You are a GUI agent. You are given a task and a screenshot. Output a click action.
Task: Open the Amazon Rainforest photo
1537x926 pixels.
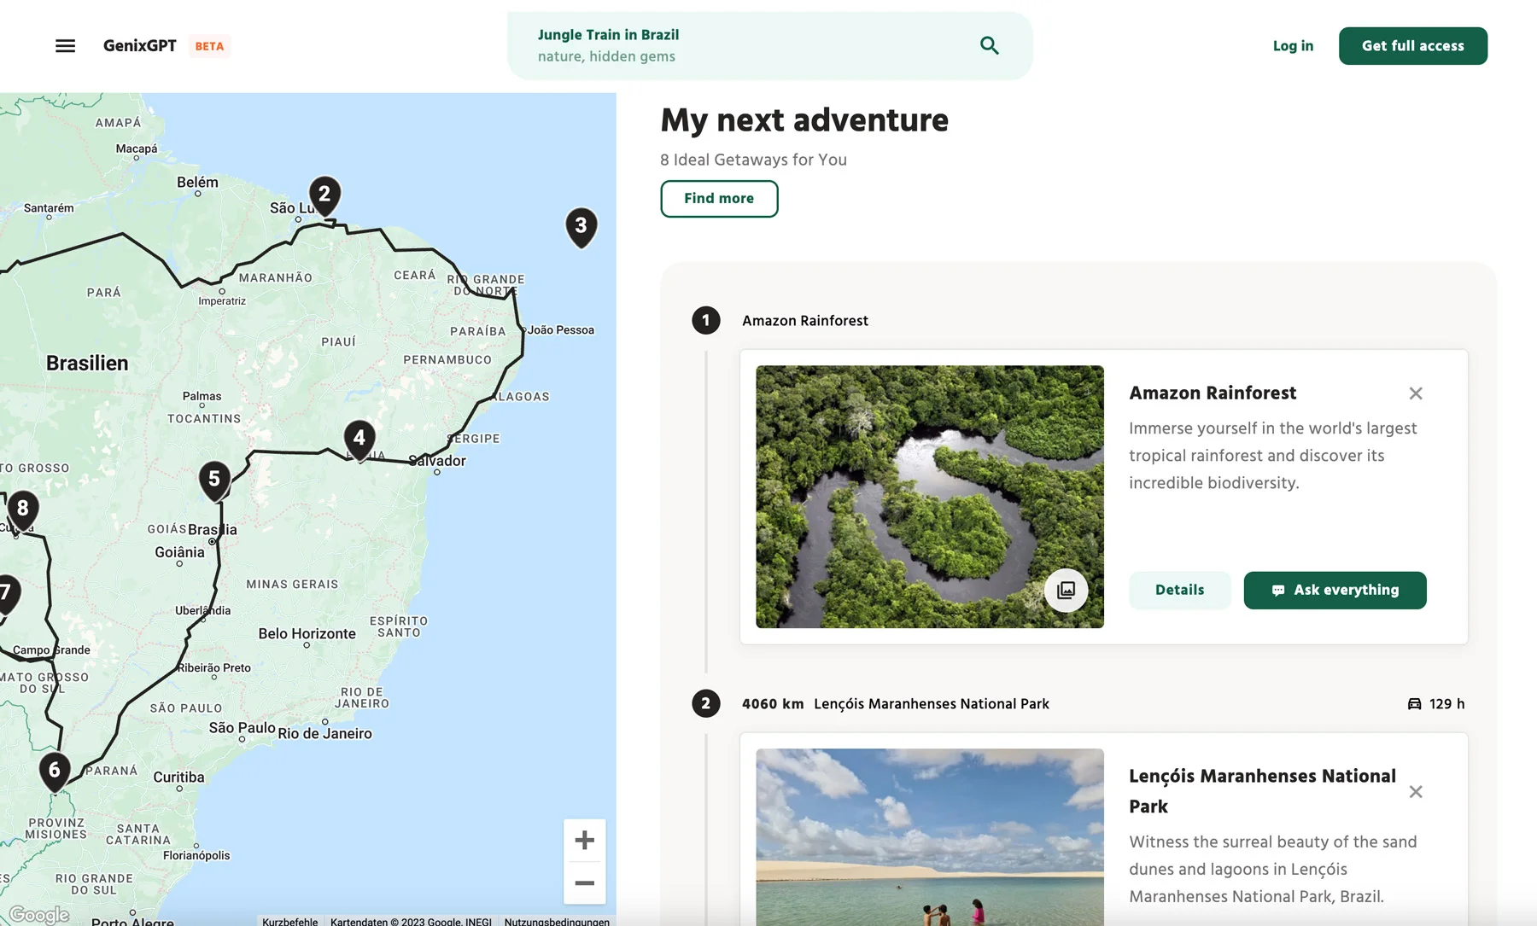(x=930, y=497)
